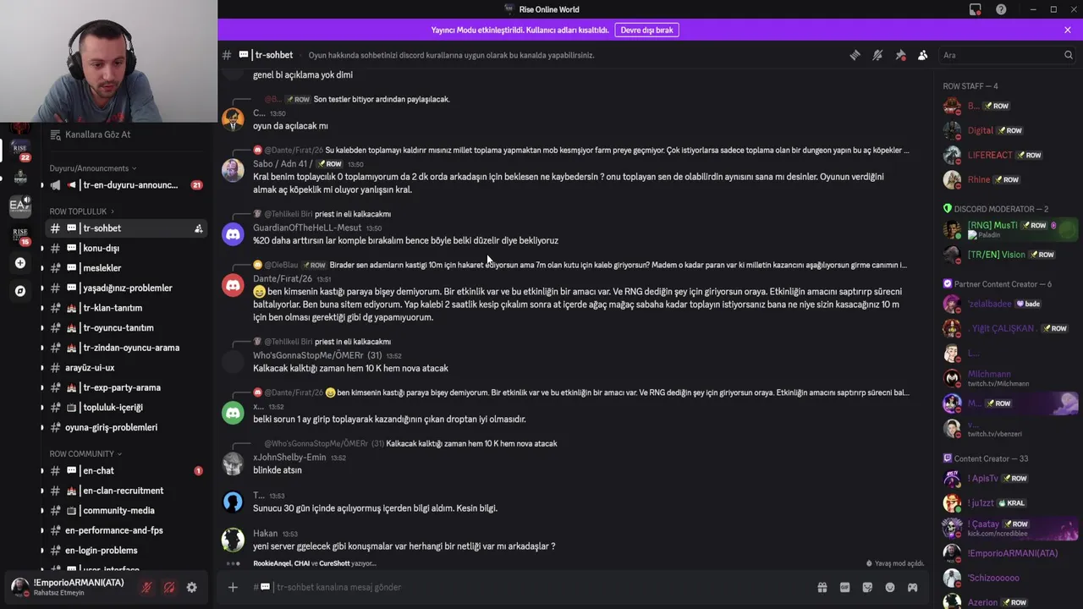Expand the ROW TOPLULUK category arrow
Screen dimensions: 1083x609
[x=112, y=211]
